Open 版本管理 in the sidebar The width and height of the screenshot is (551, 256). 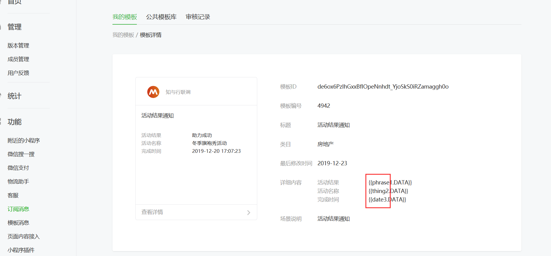point(18,45)
